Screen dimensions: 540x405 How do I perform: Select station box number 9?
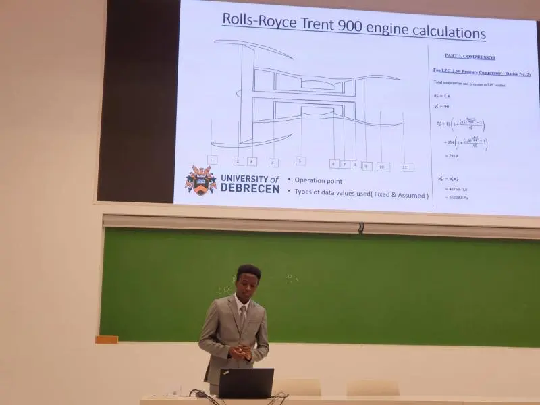tap(367, 166)
